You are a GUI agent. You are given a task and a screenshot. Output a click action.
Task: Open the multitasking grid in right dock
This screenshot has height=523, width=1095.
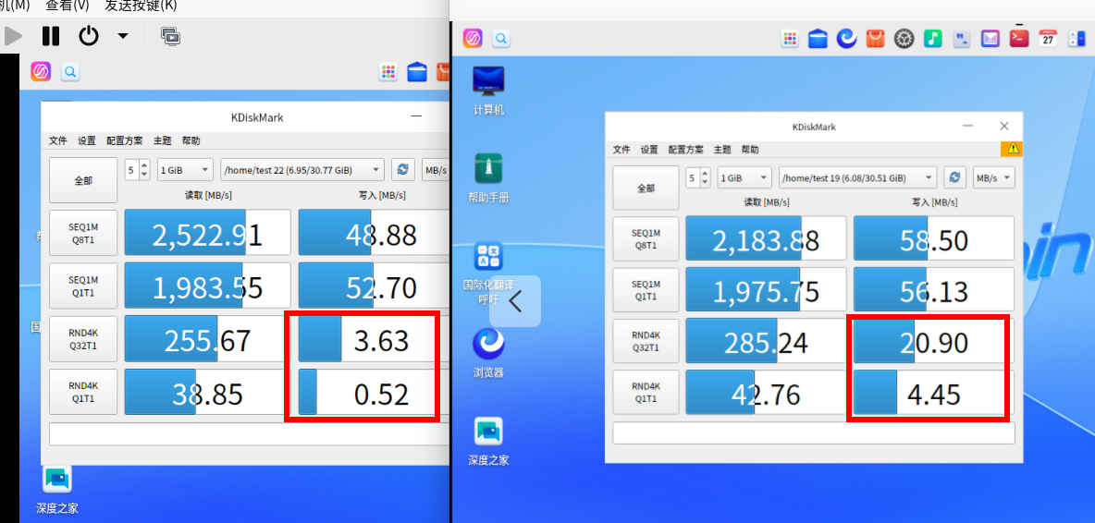coord(789,39)
